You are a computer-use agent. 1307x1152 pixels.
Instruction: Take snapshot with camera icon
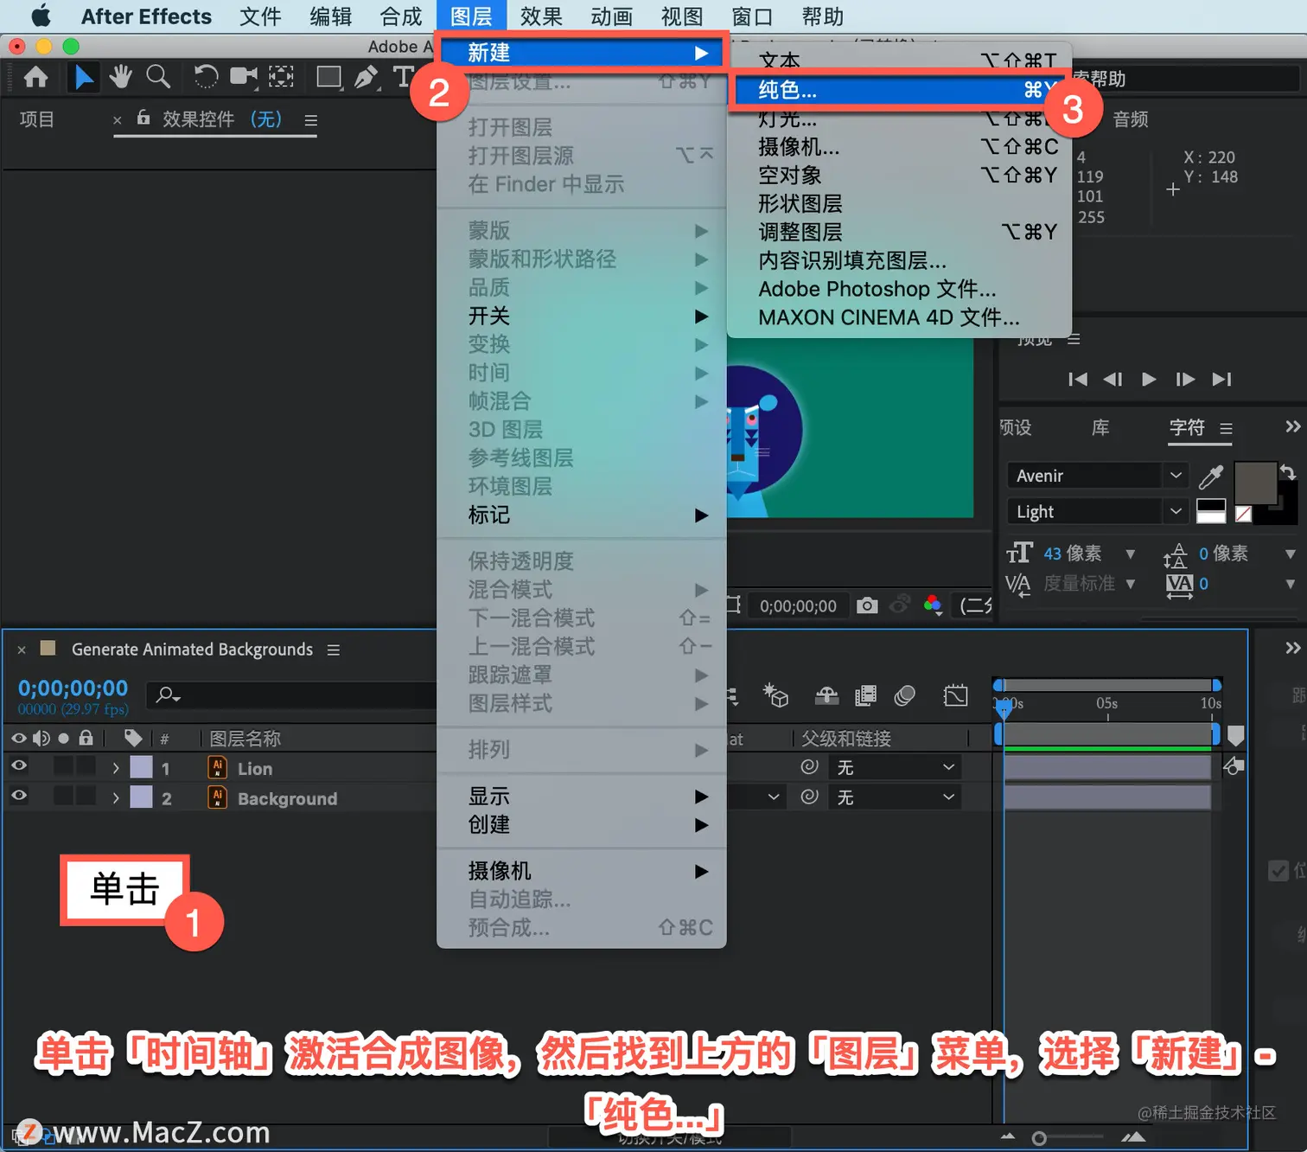click(867, 605)
